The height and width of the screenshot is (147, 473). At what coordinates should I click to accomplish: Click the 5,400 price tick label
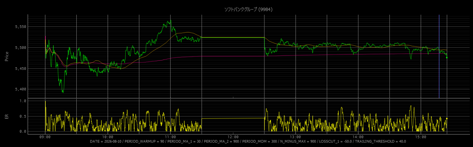coord(21,89)
